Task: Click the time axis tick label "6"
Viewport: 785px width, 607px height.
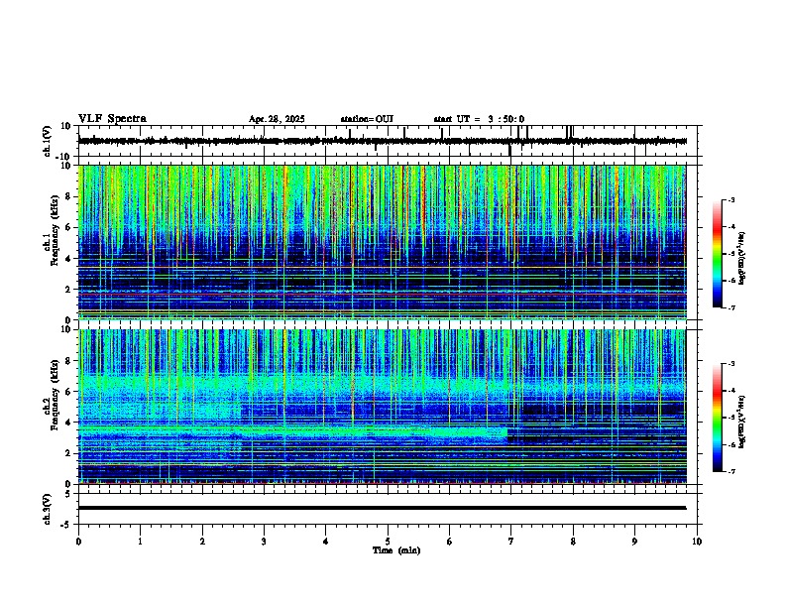Action: coord(450,542)
